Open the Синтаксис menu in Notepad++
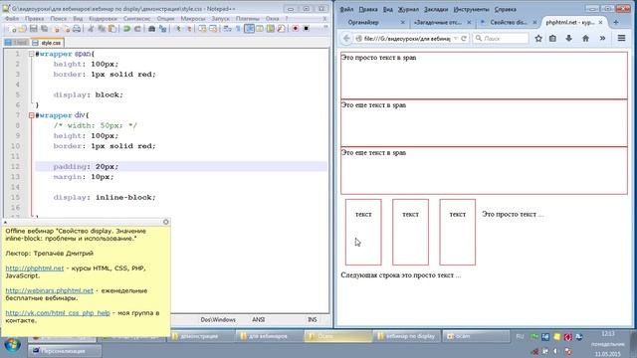Image resolution: width=637 pixels, height=358 pixels. pyautogui.click(x=137, y=18)
